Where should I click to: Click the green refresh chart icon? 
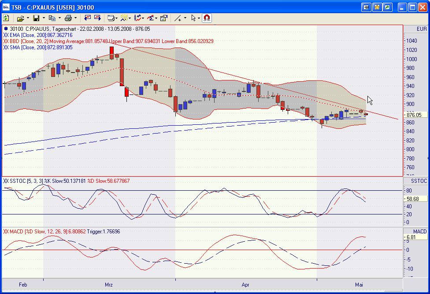(x=6, y=18)
